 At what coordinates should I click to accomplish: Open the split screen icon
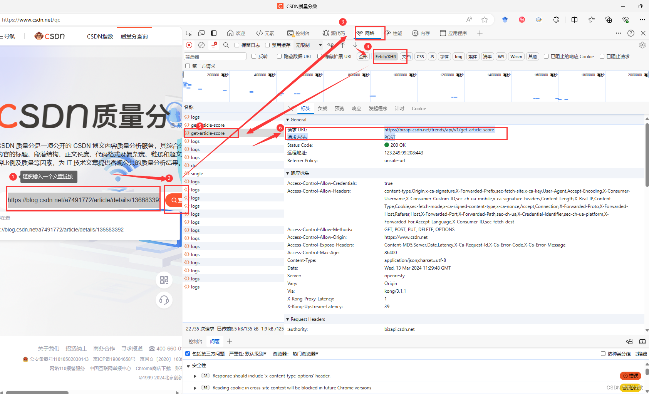(x=574, y=20)
